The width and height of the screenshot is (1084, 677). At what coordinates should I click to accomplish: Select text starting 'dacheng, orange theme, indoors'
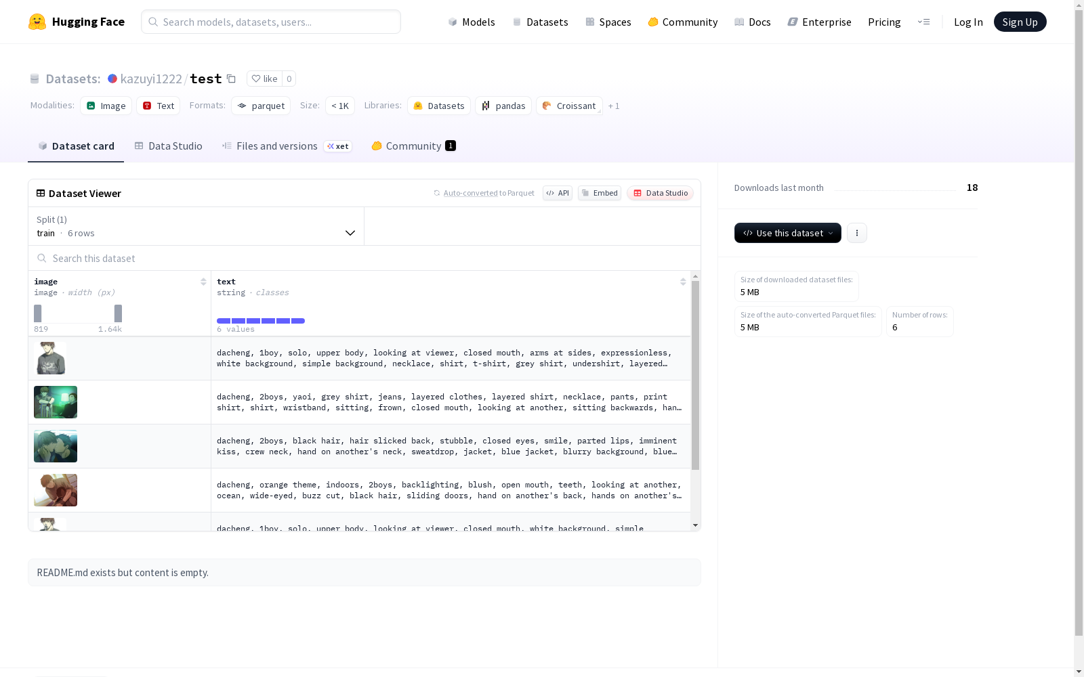tap(449, 490)
